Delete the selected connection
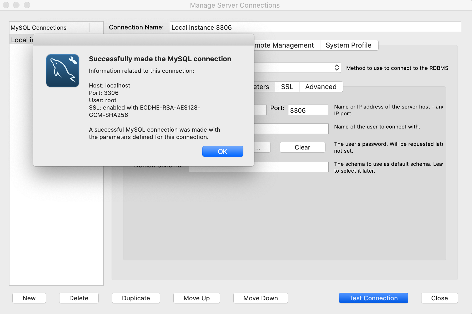 coord(79,298)
